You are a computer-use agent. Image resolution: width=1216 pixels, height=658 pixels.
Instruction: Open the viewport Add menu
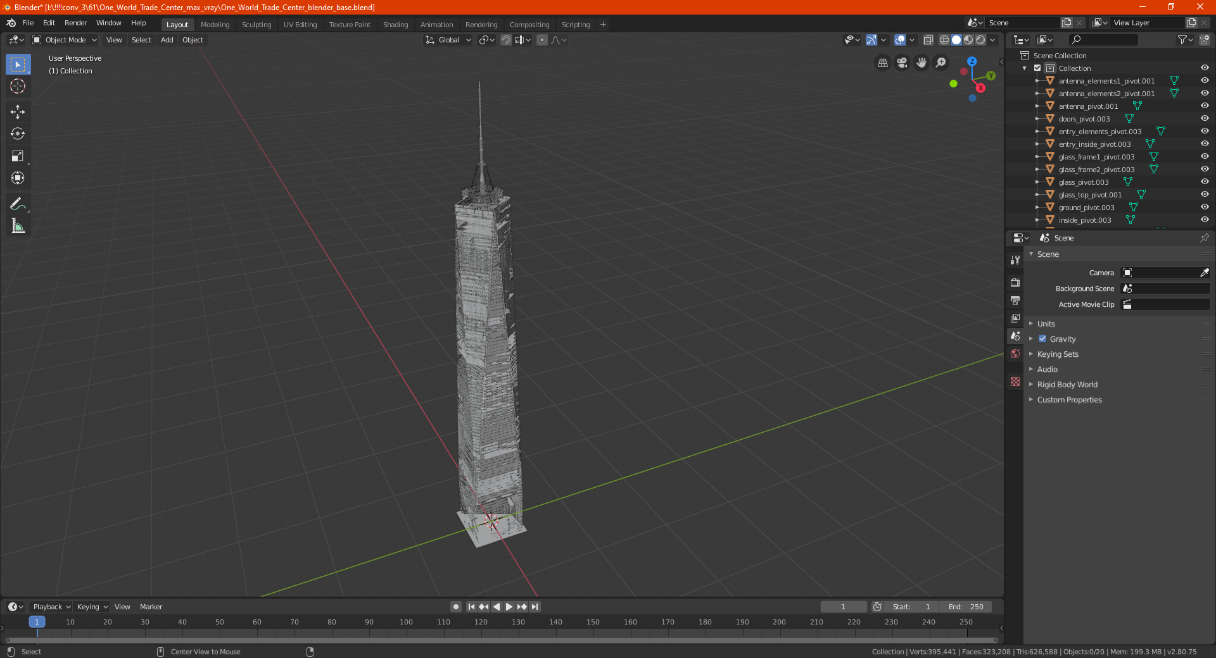pyautogui.click(x=167, y=40)
